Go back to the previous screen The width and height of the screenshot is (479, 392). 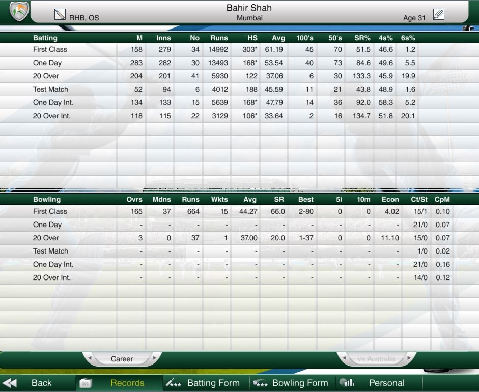pos(42,383)
